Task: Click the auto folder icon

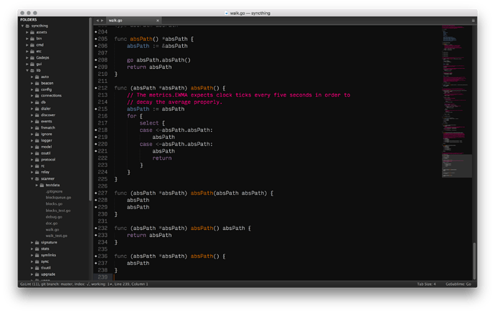Action: pyautogui.click(x=37, y=77)
